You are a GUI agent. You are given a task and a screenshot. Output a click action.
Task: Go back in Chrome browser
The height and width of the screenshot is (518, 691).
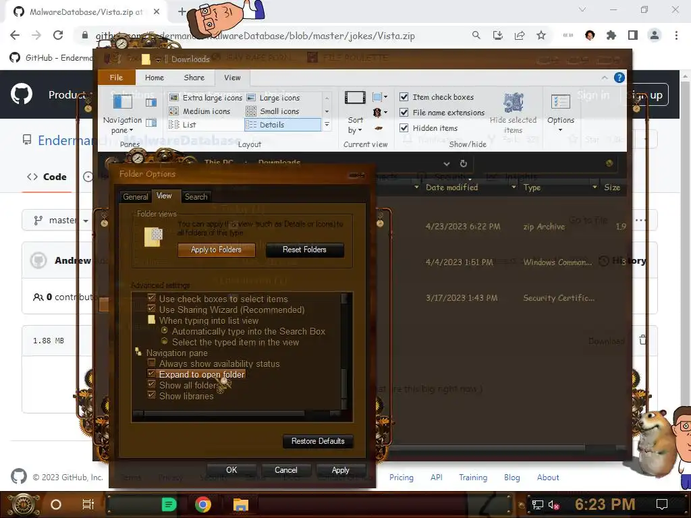click(x=15, y=35)
